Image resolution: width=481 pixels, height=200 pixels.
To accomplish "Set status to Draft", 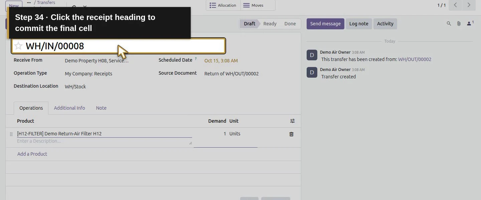I will (x=249, y=24).
